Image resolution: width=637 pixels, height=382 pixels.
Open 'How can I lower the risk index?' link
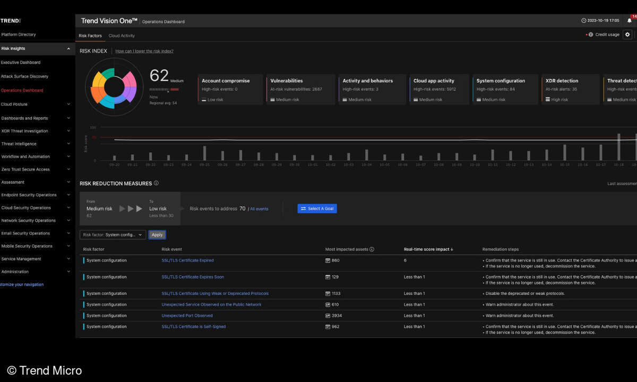click(144, 51)
